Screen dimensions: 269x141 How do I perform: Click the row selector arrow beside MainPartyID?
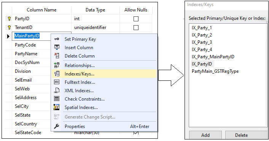click(8, 36)
